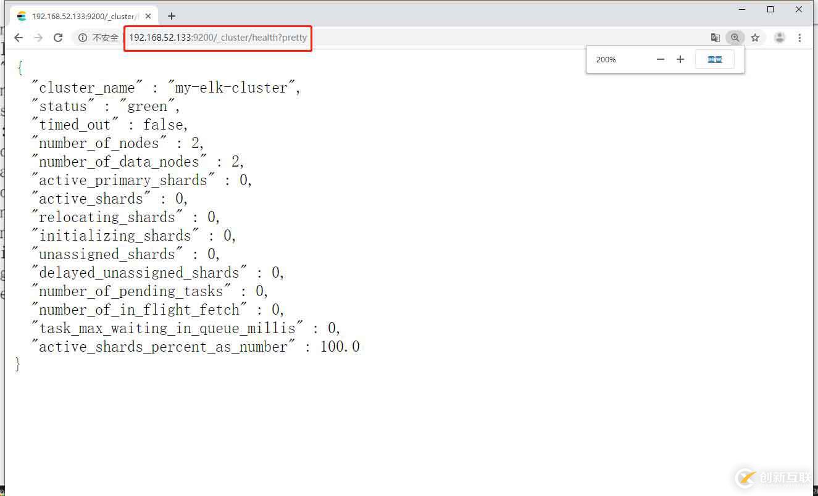818x496 pixels.
Task: Reset zoom with the 重置 button
Action: 715,59
